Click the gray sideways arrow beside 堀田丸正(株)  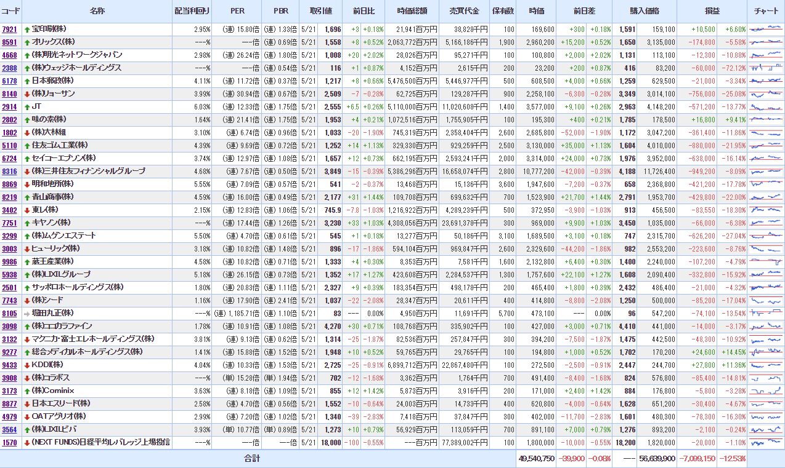(26, 313)
